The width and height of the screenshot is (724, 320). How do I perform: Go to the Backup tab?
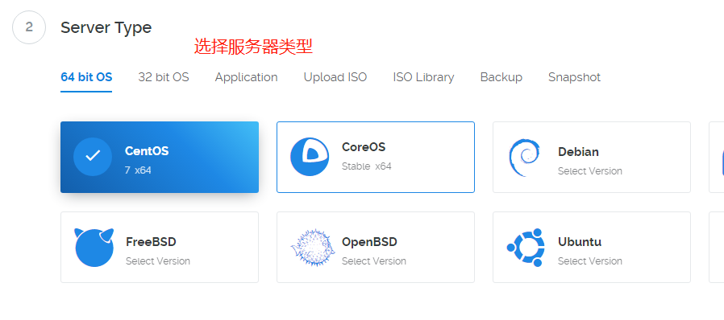pos(501,77)
